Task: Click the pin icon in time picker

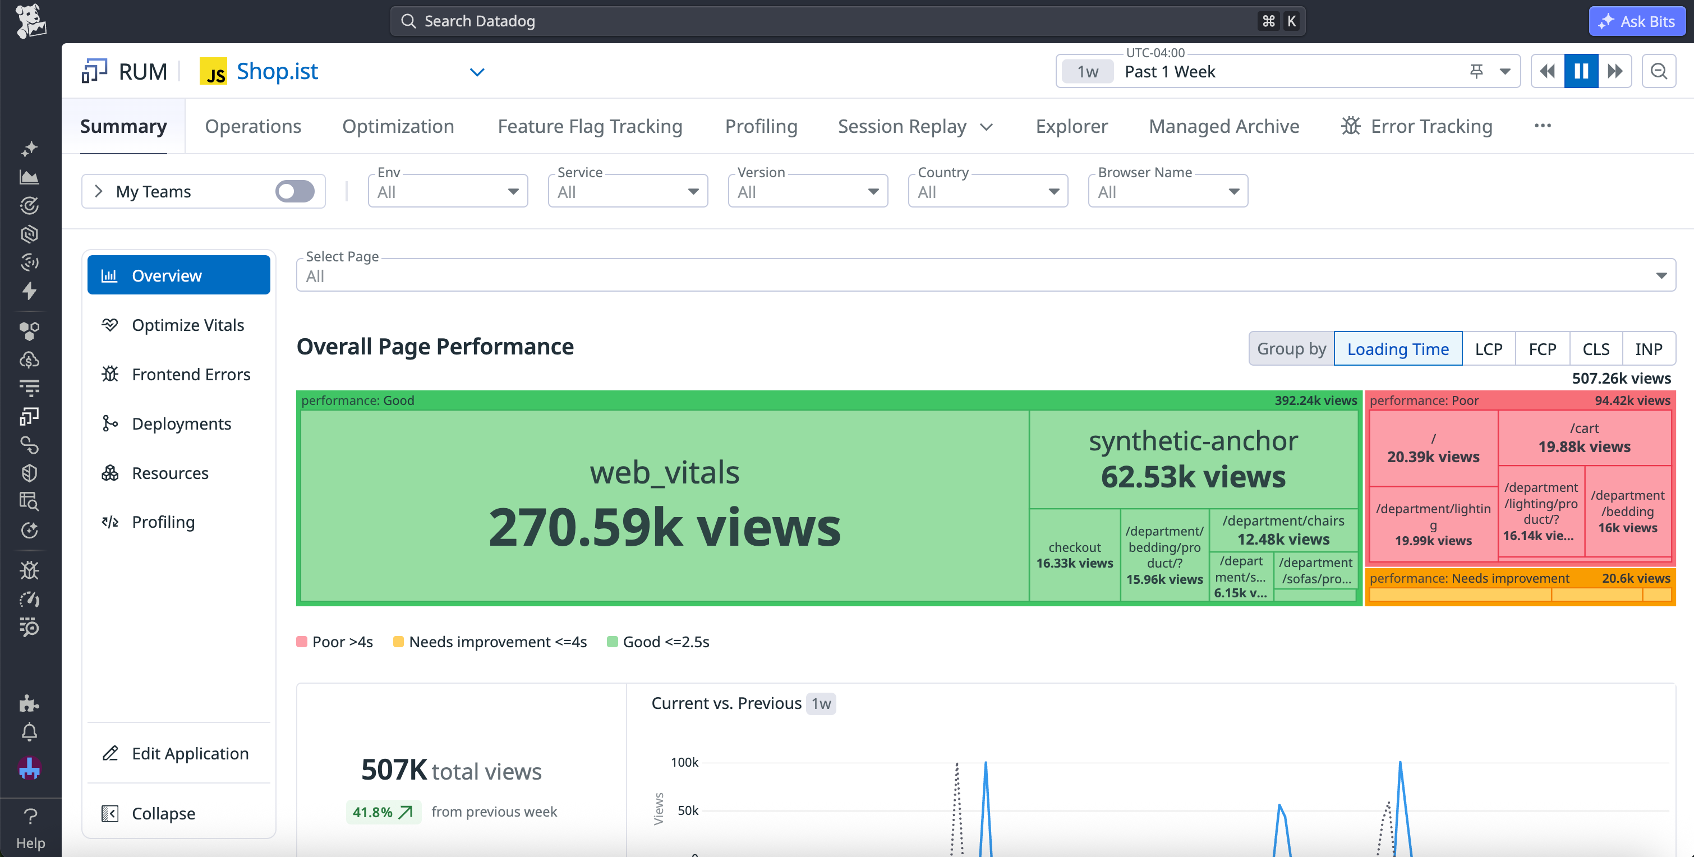Action: point(1476,71)
